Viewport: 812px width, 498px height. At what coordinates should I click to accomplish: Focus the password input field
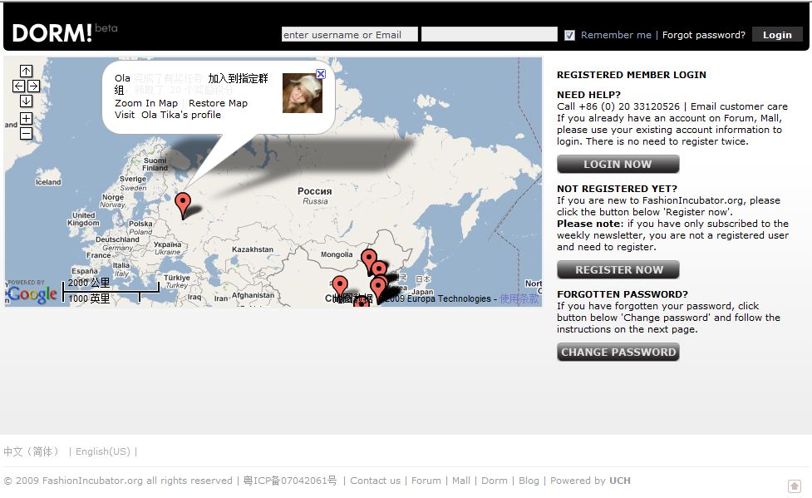pos(490,34)
